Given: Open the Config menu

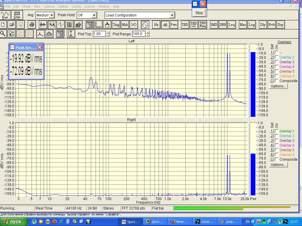Looking at the screenshot, I should pyautogui.click(x=76, y=6).
